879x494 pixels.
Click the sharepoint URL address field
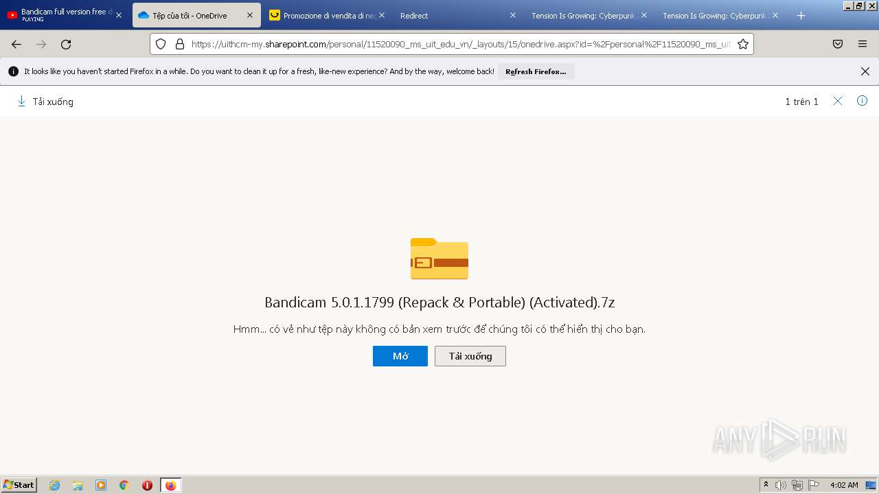(460, 44)
